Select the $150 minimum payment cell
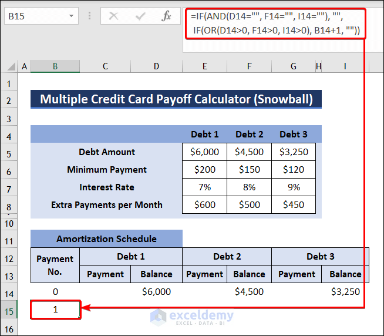The height and width of the screenshot is (336, 384). point(249,170)
